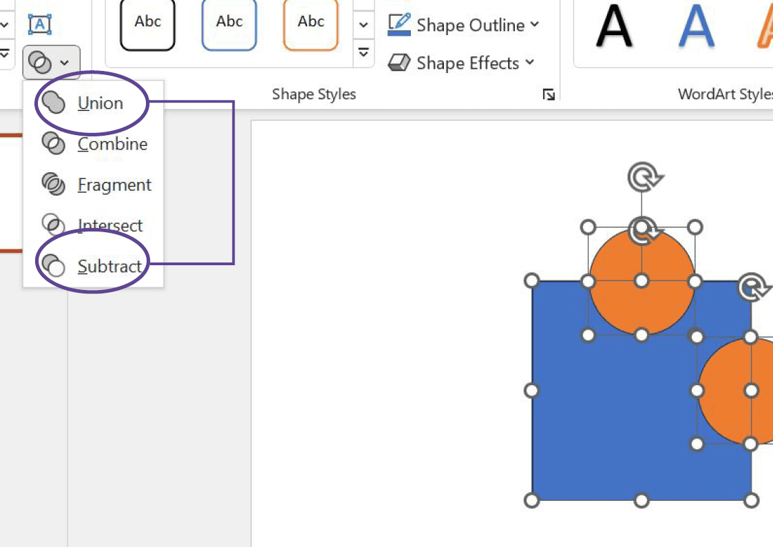Click the Shape Outline pen icon
The height and width of the screenshot is (547, 773).
(399, 25)
